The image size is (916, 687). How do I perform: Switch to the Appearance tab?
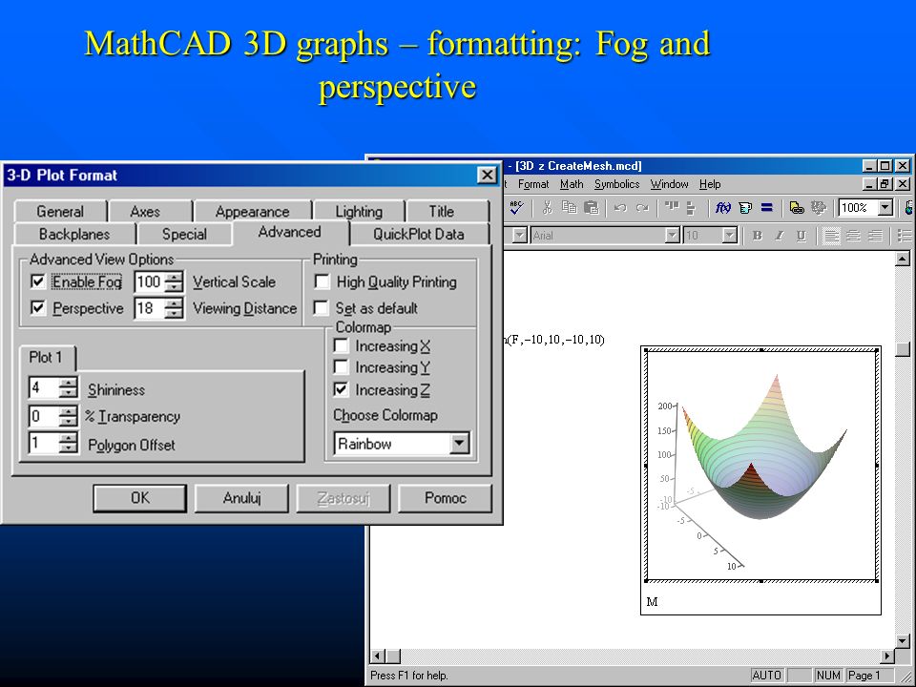pyautogui.click(x=252, y=212)
